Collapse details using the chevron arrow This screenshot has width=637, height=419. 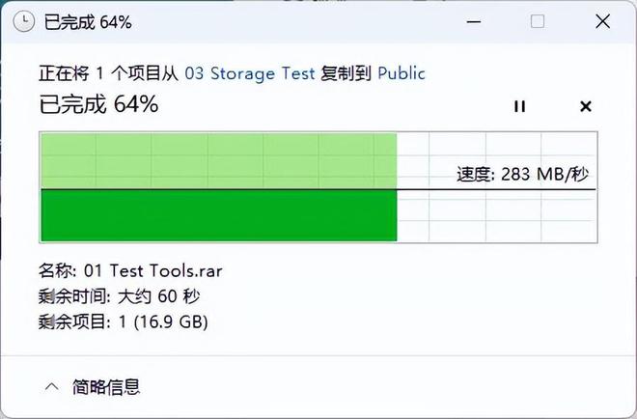pos(51,387)
